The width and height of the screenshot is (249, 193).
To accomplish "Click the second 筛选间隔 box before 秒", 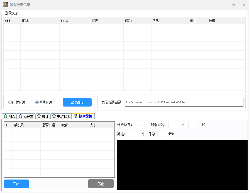I will 193,125.
